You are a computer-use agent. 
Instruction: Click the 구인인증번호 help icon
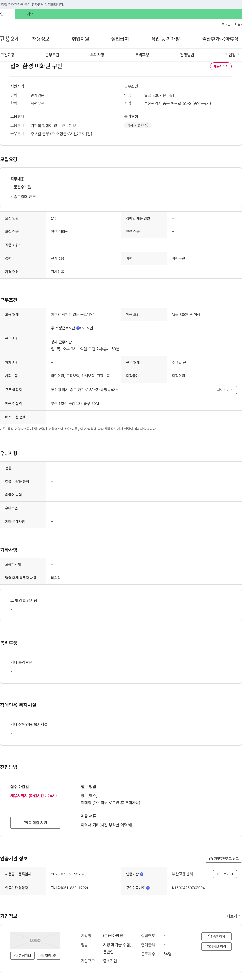point(148,888)
